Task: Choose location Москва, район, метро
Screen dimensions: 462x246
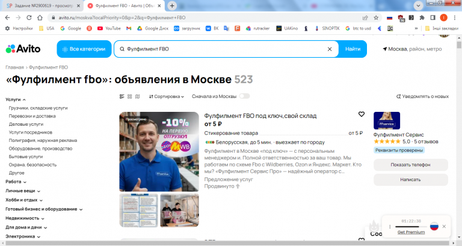Action: coord(412,49)
